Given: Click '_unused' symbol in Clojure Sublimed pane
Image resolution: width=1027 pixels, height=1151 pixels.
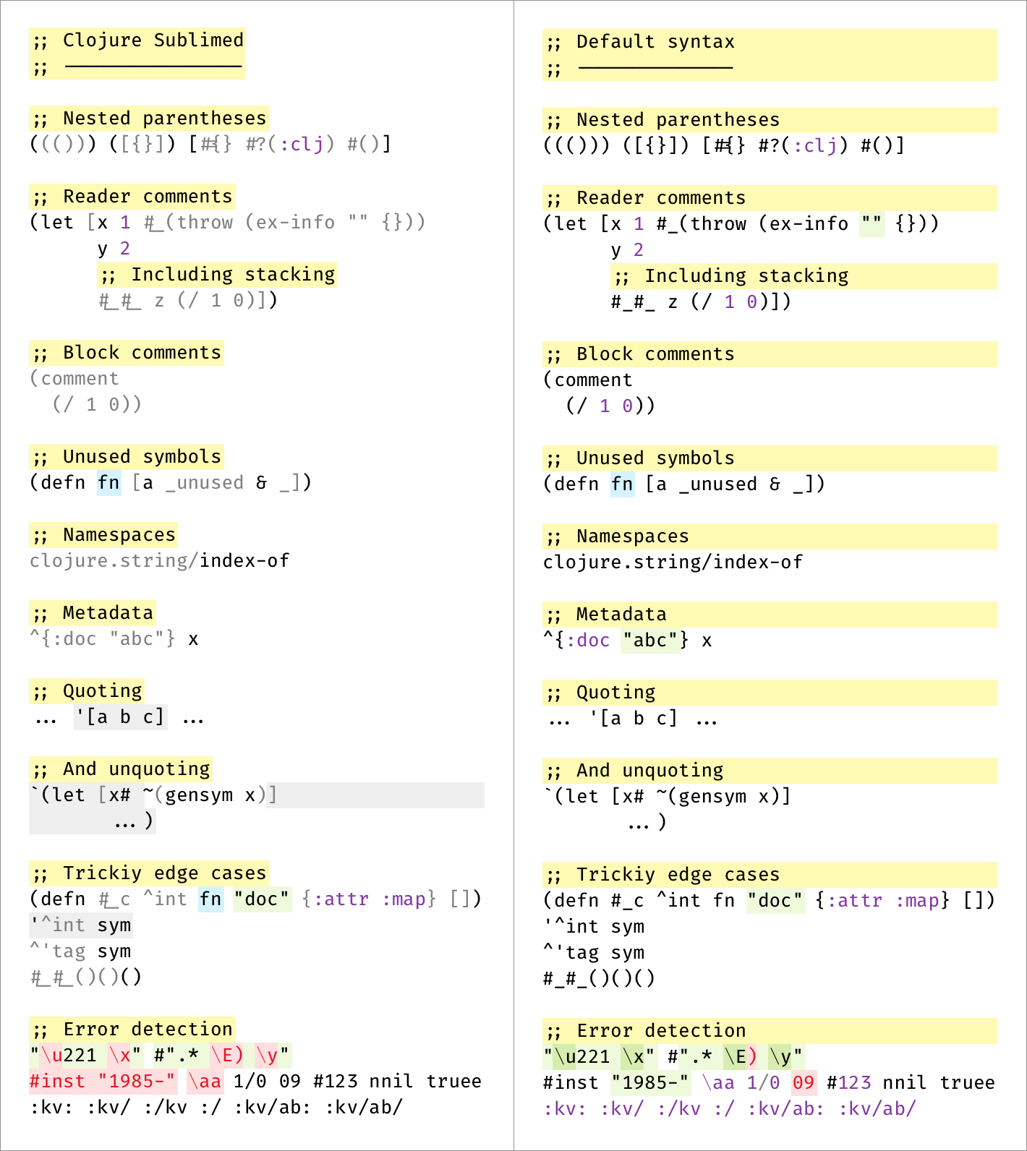Looking at the screenshot, I should coord(205,483).
